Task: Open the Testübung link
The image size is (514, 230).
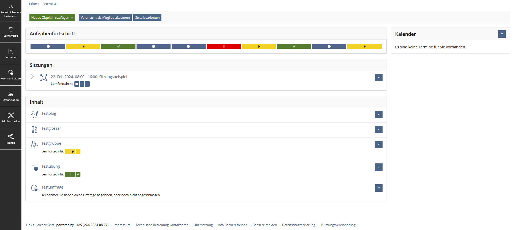Action: tap(51, 166)
